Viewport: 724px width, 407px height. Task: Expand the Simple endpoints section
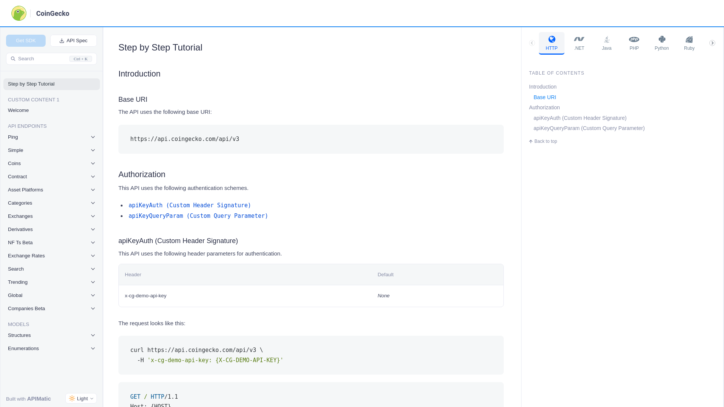[52, 150]
